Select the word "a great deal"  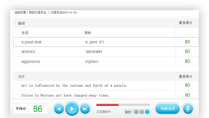(x=31, y=42)
